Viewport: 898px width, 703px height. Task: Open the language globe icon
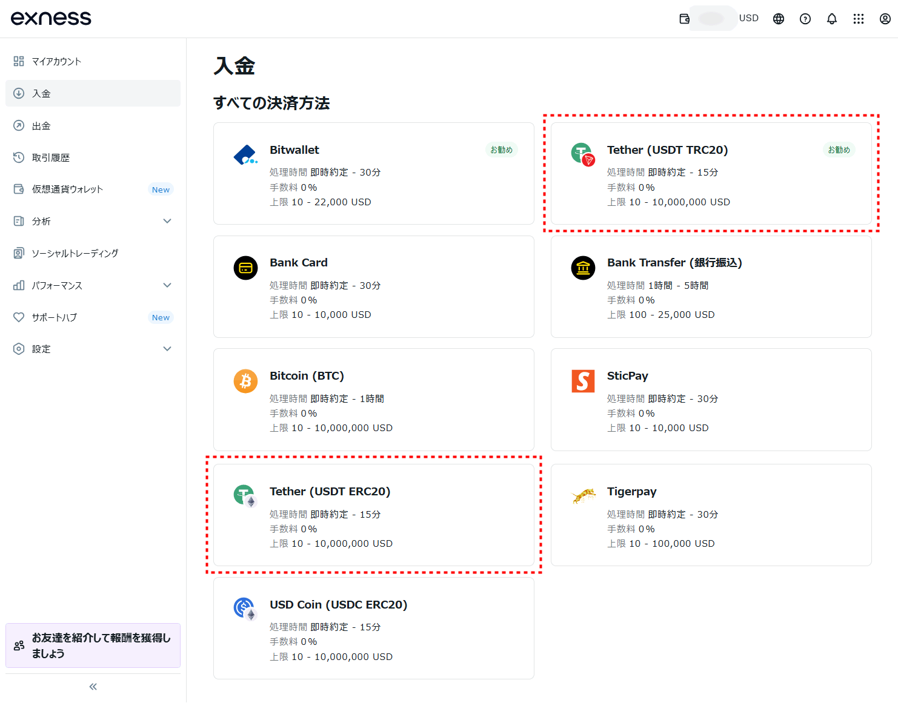[779, 19]
